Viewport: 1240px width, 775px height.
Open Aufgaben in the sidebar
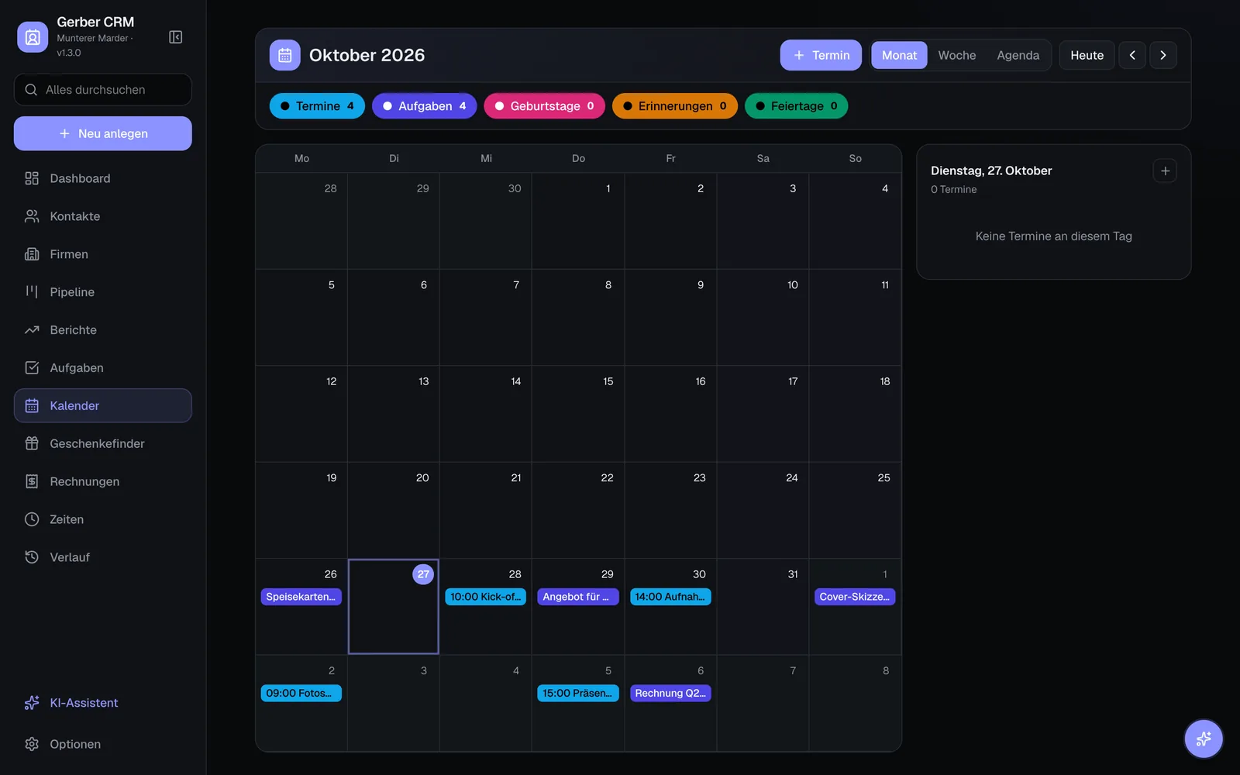click(103, 368)
